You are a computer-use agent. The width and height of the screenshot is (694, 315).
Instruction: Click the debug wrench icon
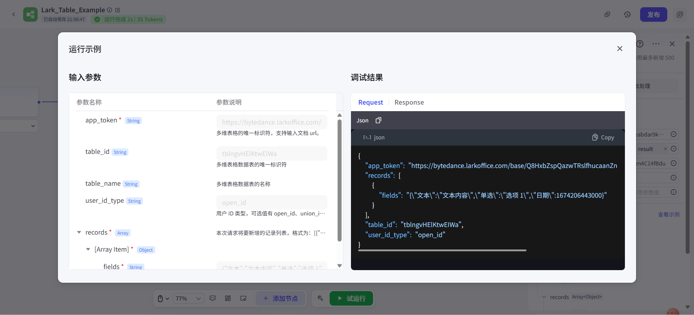(320, 298)
